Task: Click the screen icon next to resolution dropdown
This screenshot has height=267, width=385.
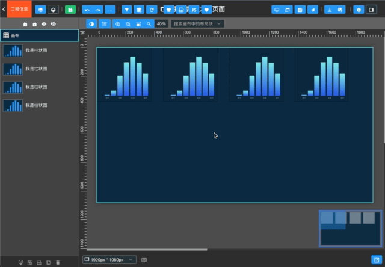Action: [144, 260]
